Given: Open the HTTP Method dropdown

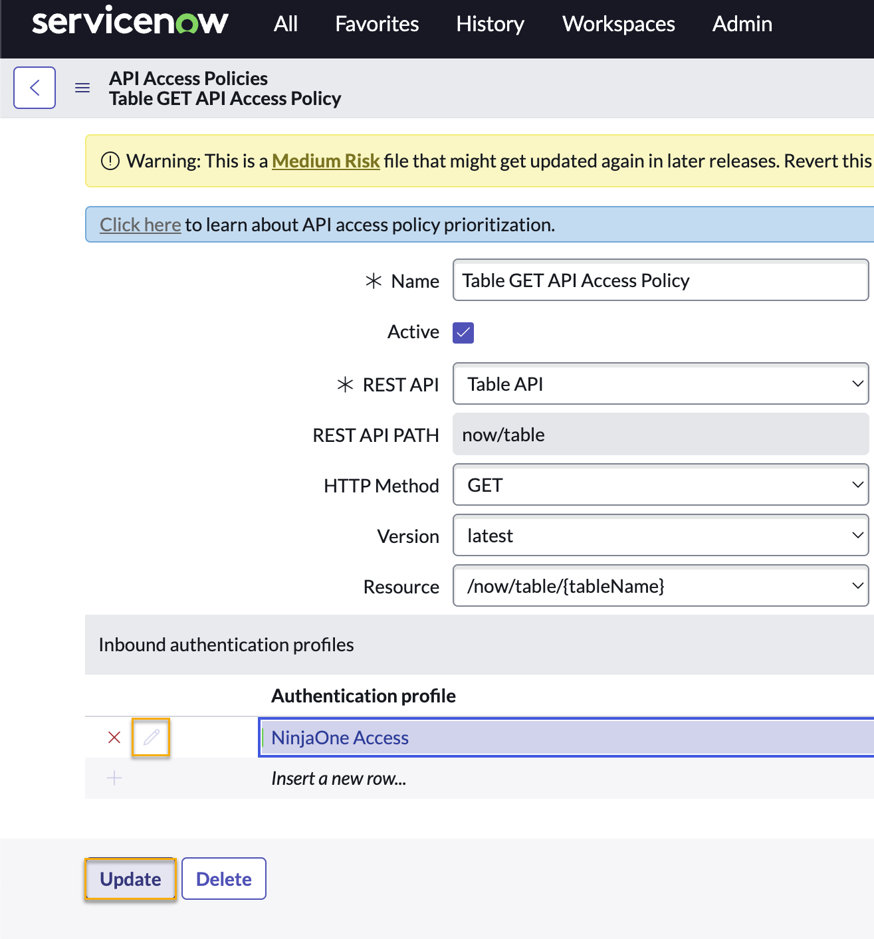Looking at the screenshot, I should click(x=660, y=485).
